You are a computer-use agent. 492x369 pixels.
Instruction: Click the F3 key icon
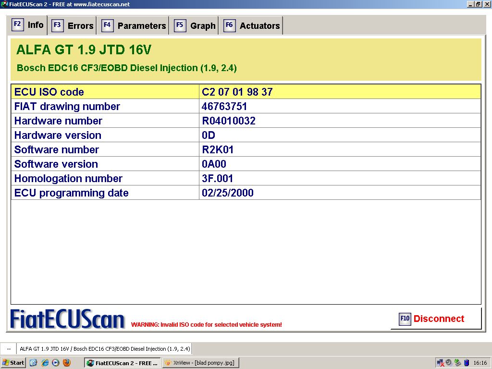tap(57, 25)
